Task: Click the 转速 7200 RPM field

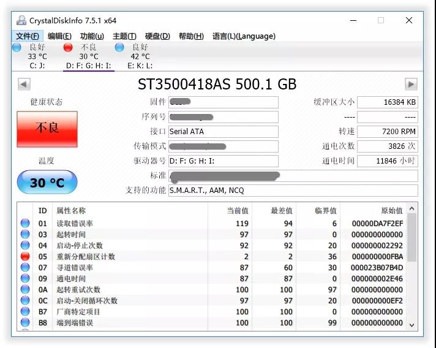Action: pos(388,132)
